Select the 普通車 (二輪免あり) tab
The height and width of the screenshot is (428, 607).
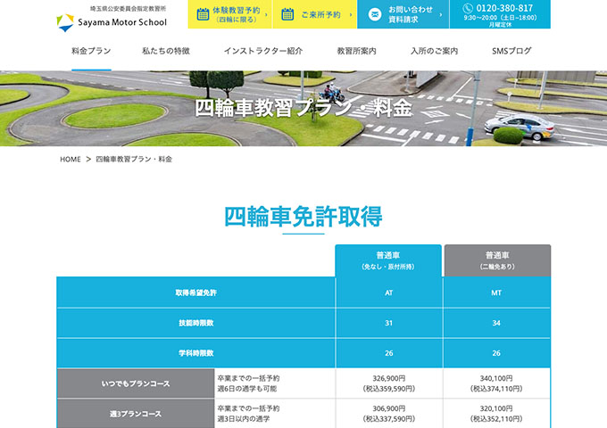coord(497,260)
